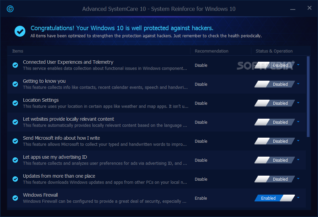Open dropdown arrow for Getting to know you
Screen dimensions: 318x217
298,83
